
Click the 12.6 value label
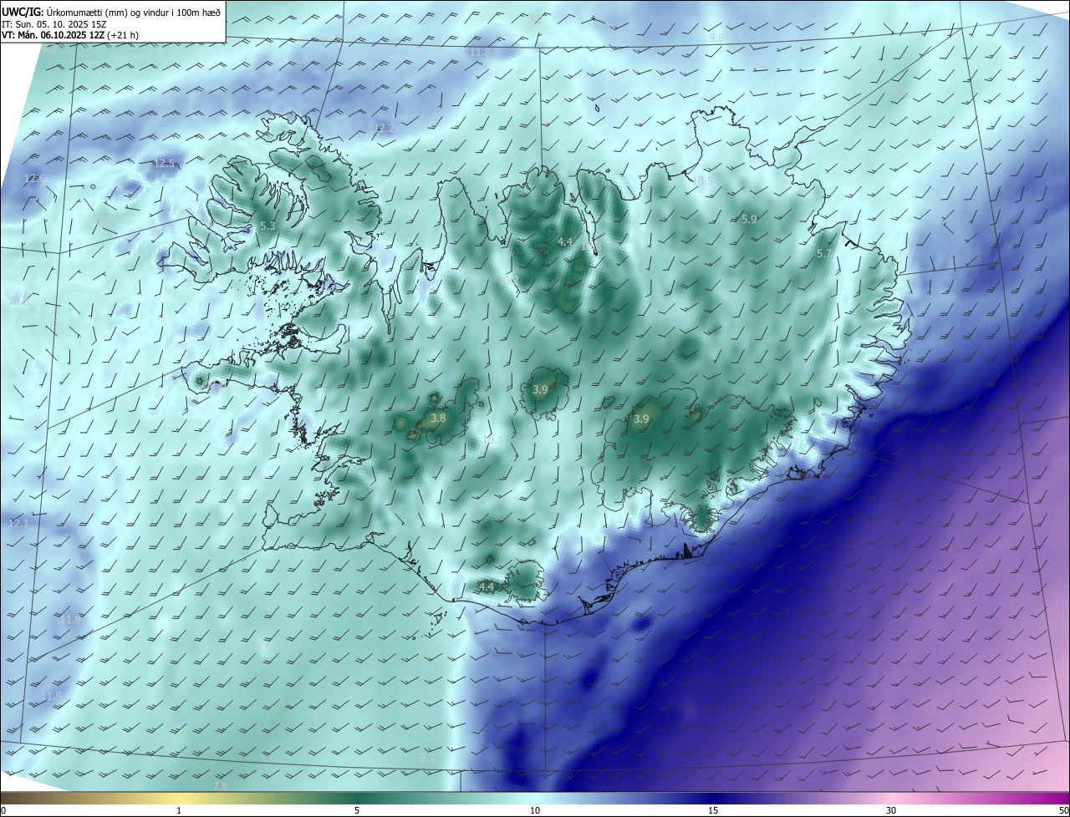tap(34, 179)
